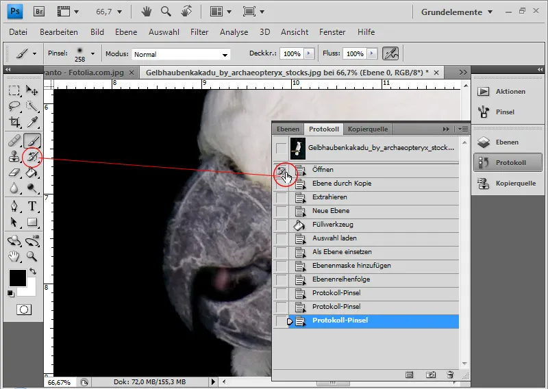548x389 pixels.
Task: Swap foreground and background colors
Action: [33, 271]
